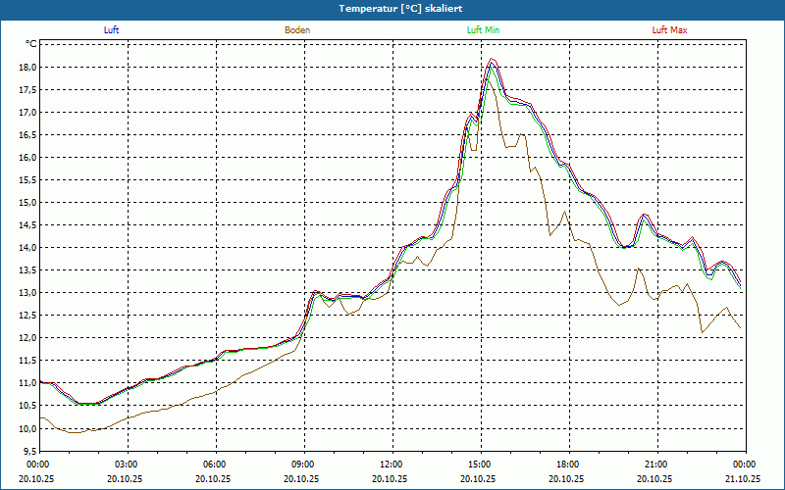Toggle the Luft Max series label
This screenshot has width=785, height=490.
(670, 30)
